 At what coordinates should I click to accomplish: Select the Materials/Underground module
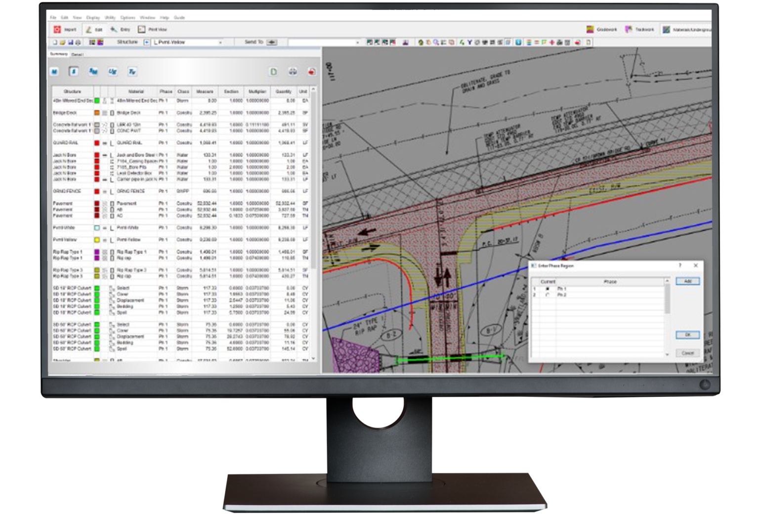pos(667,29)
